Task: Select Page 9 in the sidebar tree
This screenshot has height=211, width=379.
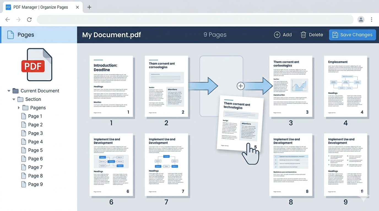Action: coord(35,184)
